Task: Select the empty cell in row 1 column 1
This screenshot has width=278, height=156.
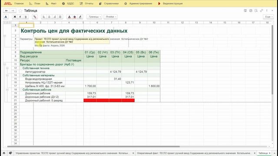Action: point(26,26)
